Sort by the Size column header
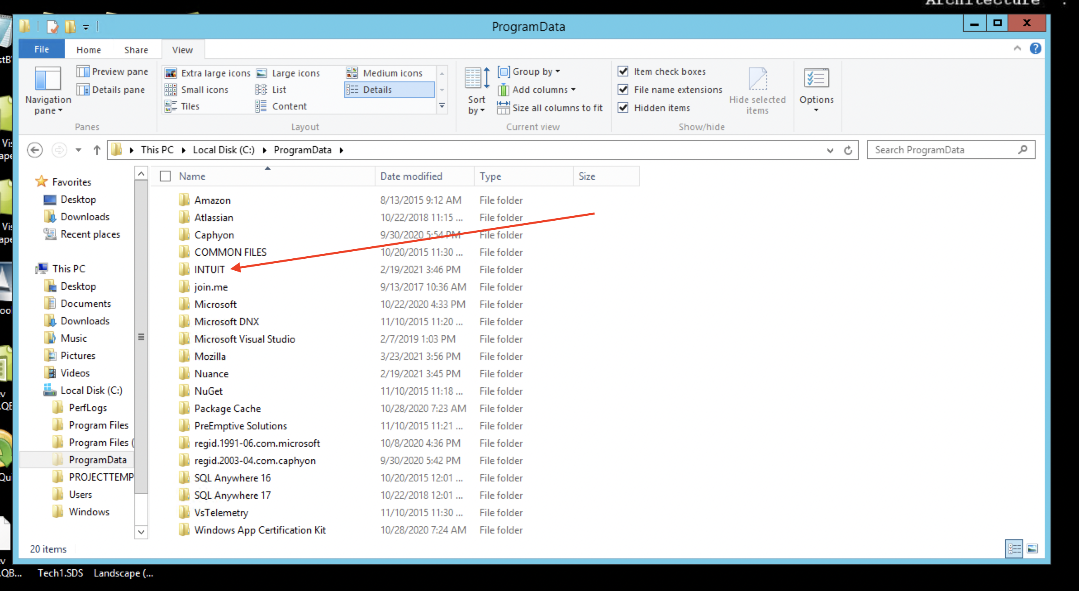Viewport: 1079px width, 591px height. tap(606, 176)
